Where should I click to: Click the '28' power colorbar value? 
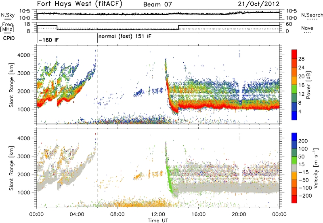pos(301,59)
